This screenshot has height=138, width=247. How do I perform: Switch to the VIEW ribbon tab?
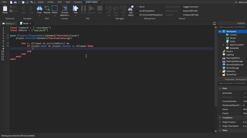(68, 2)
